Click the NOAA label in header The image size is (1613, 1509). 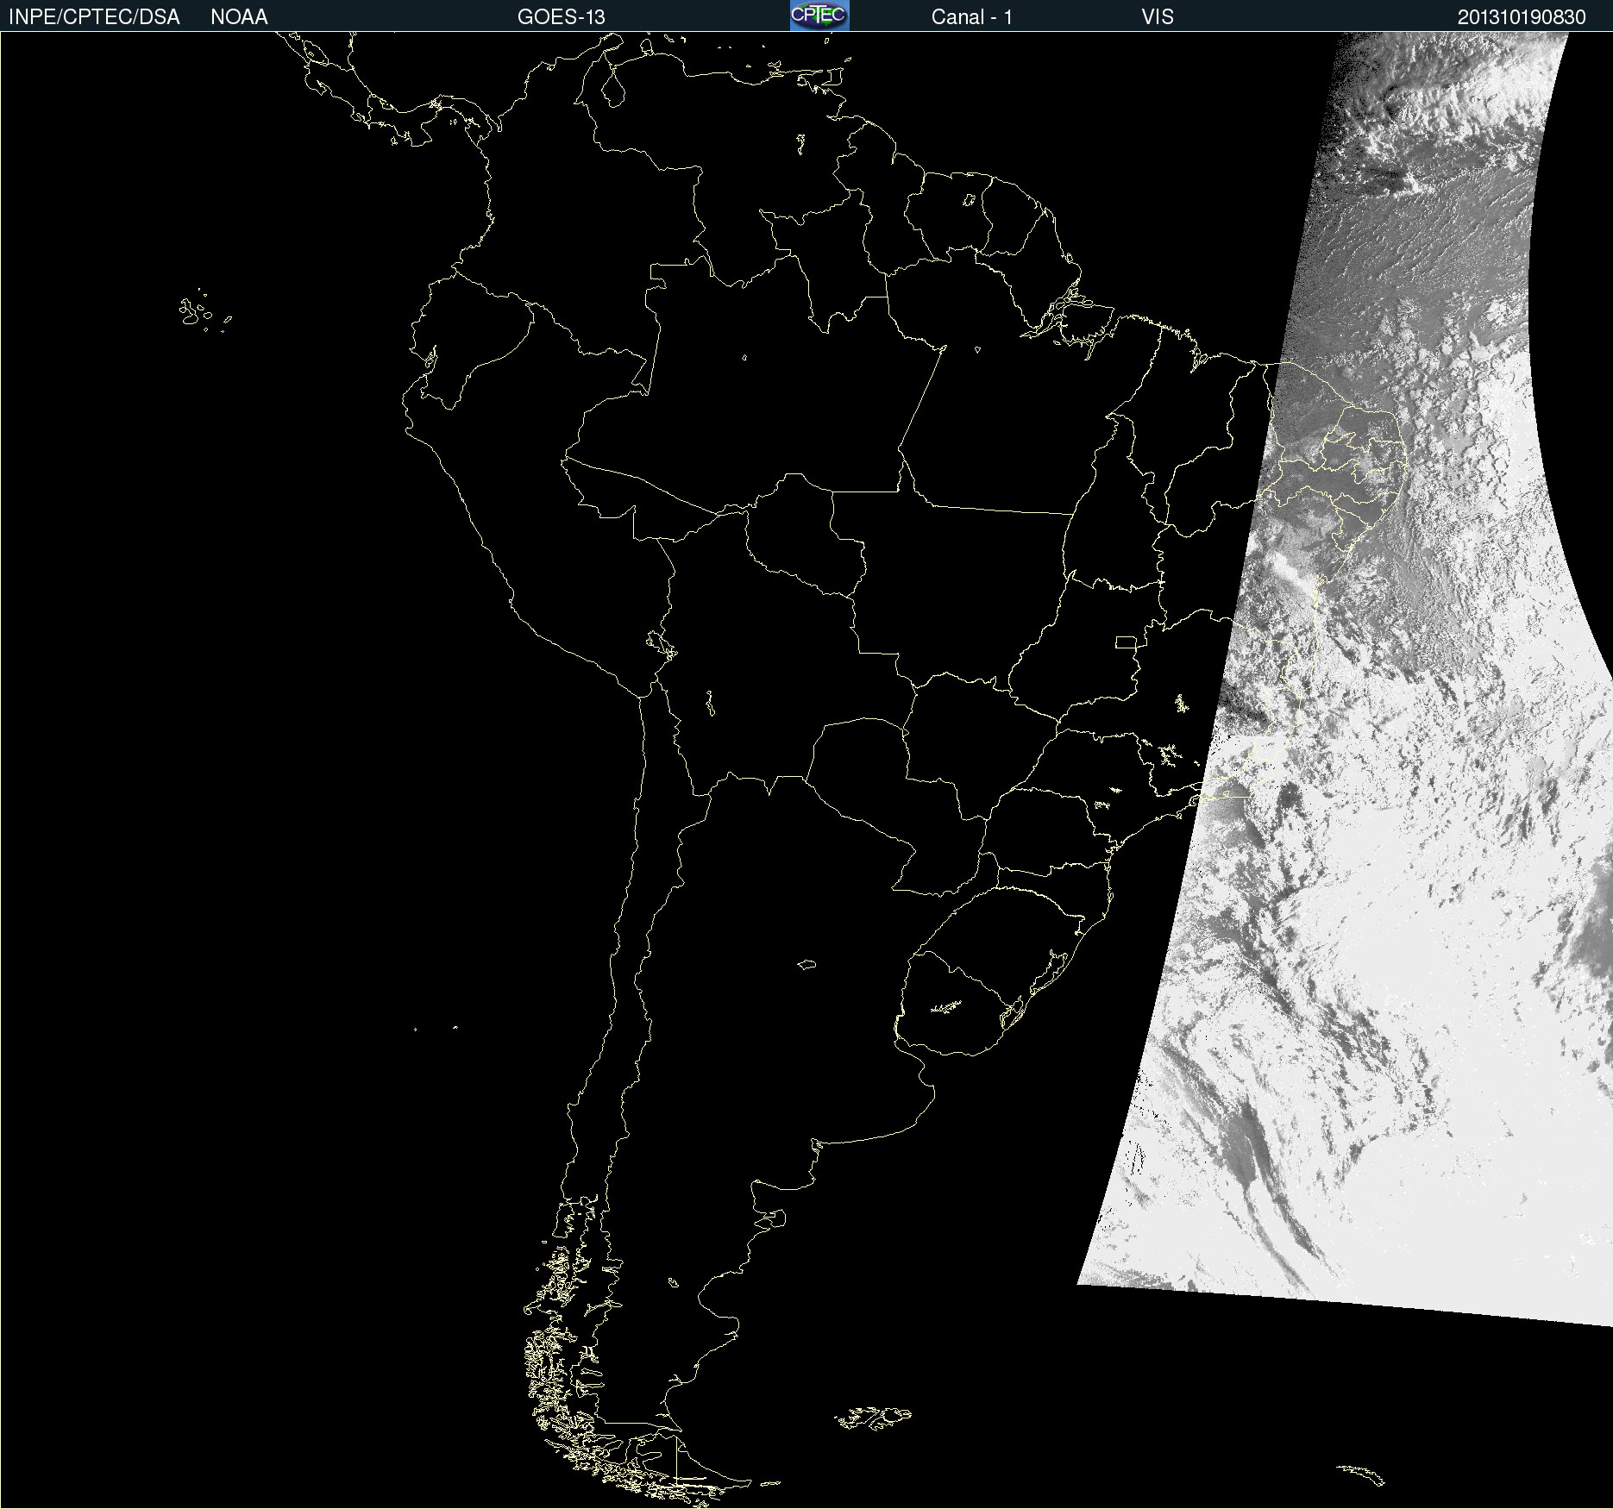[x=239, y=17]
